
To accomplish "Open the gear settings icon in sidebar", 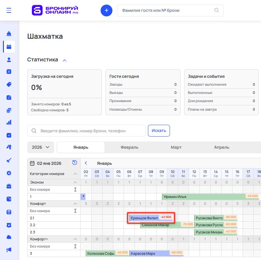I will (9, 173).
